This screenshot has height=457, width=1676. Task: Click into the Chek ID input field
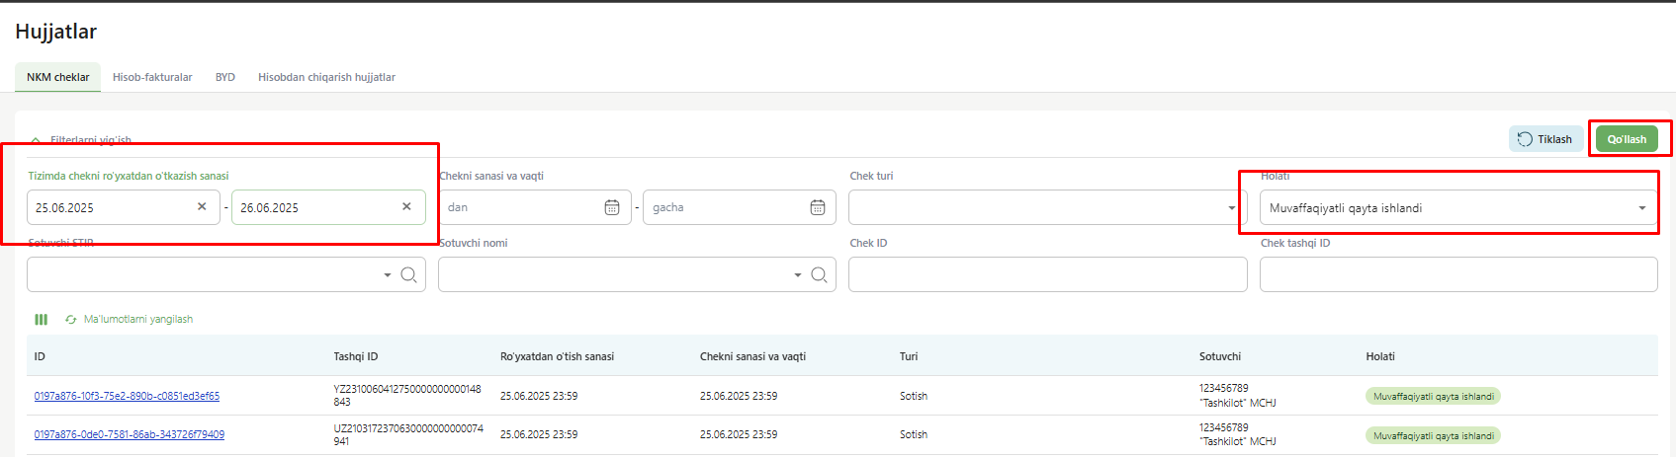(1047, 274)
